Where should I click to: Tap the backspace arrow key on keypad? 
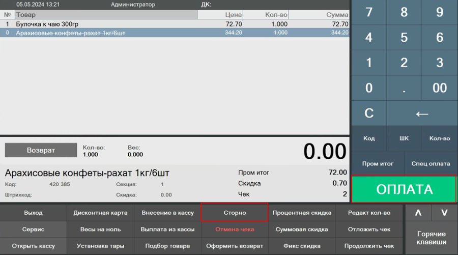422,113
